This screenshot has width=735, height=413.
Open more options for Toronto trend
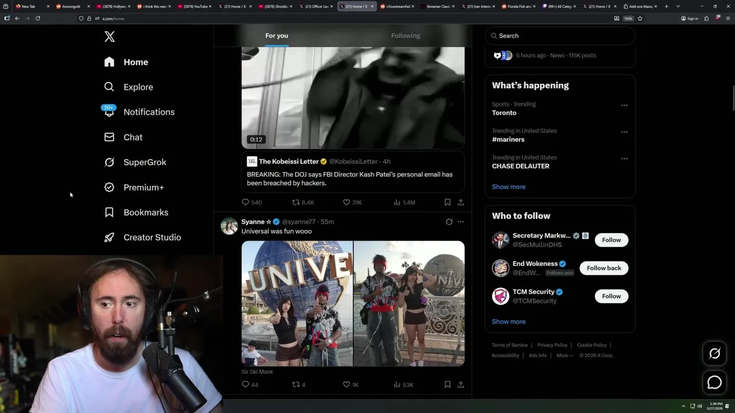pyautogui.click(x=624, y=106)
